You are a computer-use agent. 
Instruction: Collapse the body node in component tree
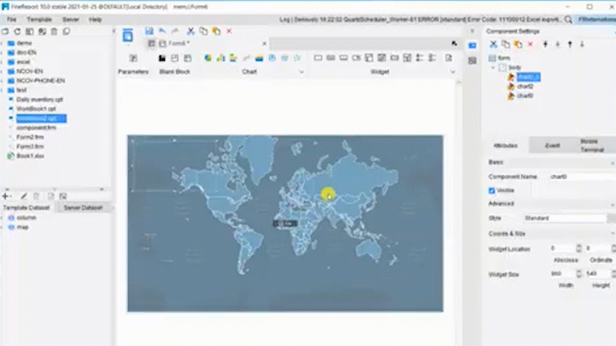click(x=493, y=68)
